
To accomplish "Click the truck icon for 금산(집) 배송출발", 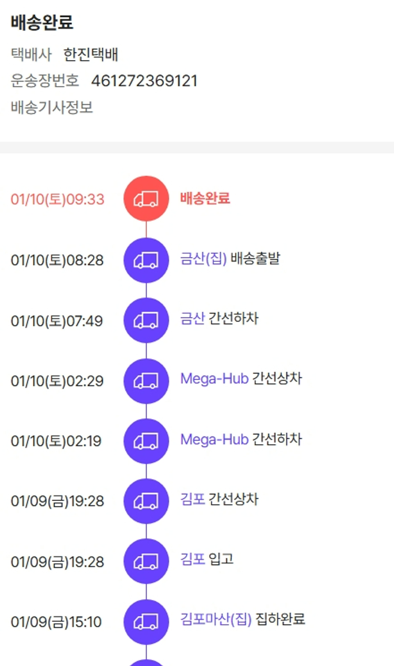I will pyautogui.click(x=146, y=260).
